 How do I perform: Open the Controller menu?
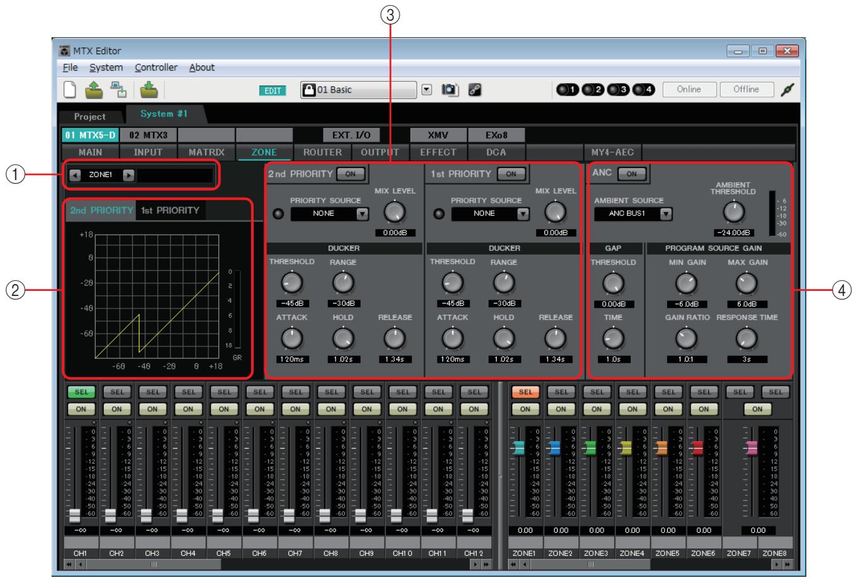tap(156, 67)
